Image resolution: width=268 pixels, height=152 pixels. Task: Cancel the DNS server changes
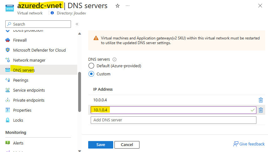point(127,144)
